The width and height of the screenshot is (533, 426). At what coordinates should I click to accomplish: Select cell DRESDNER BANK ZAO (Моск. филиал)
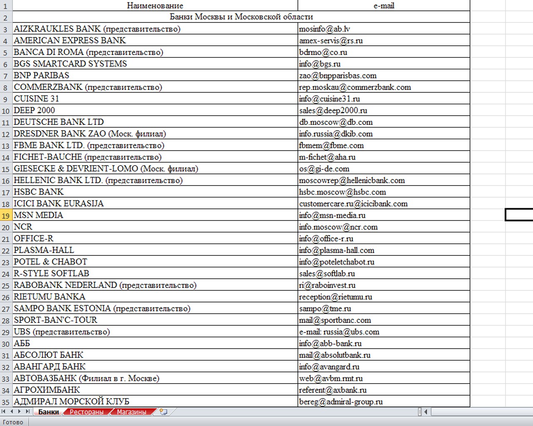(155, 134)
